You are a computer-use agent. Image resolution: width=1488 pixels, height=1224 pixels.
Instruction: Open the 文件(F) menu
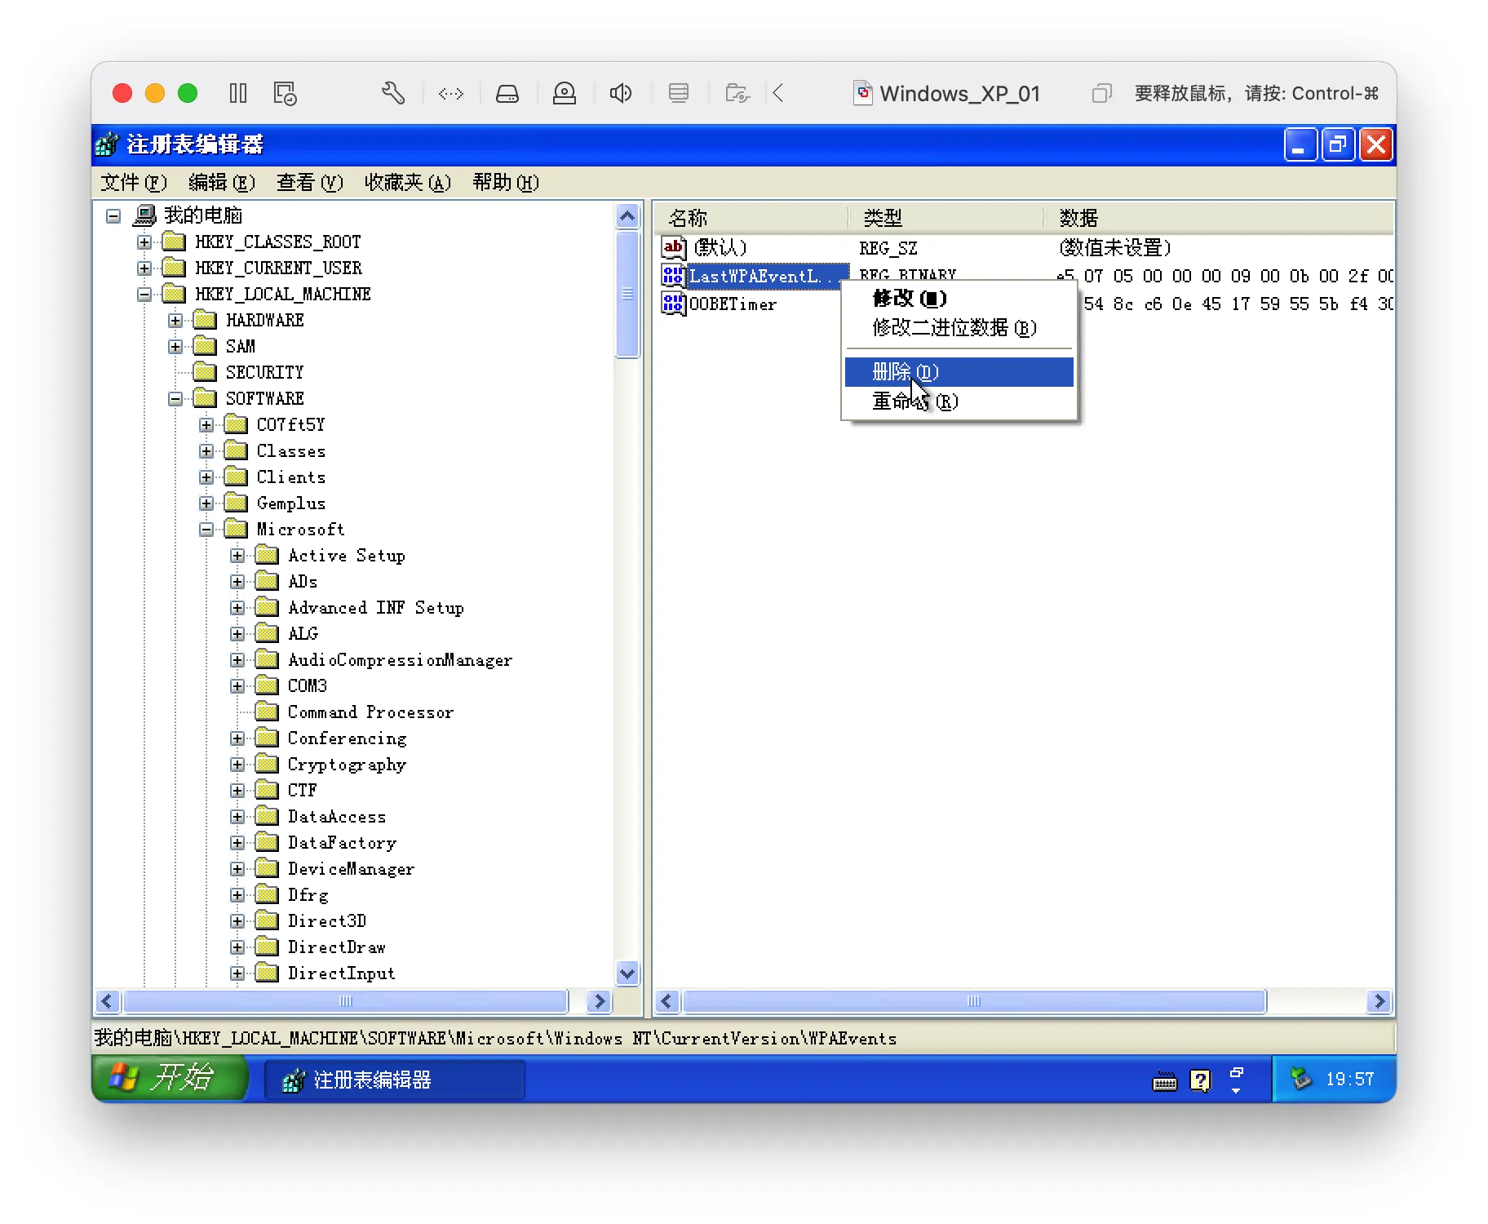pos(134,183)
